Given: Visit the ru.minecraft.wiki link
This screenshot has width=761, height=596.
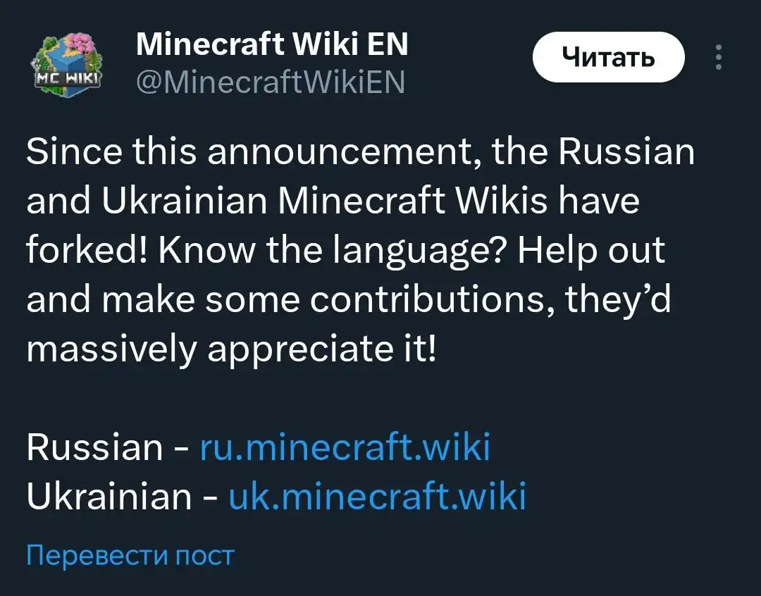Looking at the screenshot, I should point(345,447).
